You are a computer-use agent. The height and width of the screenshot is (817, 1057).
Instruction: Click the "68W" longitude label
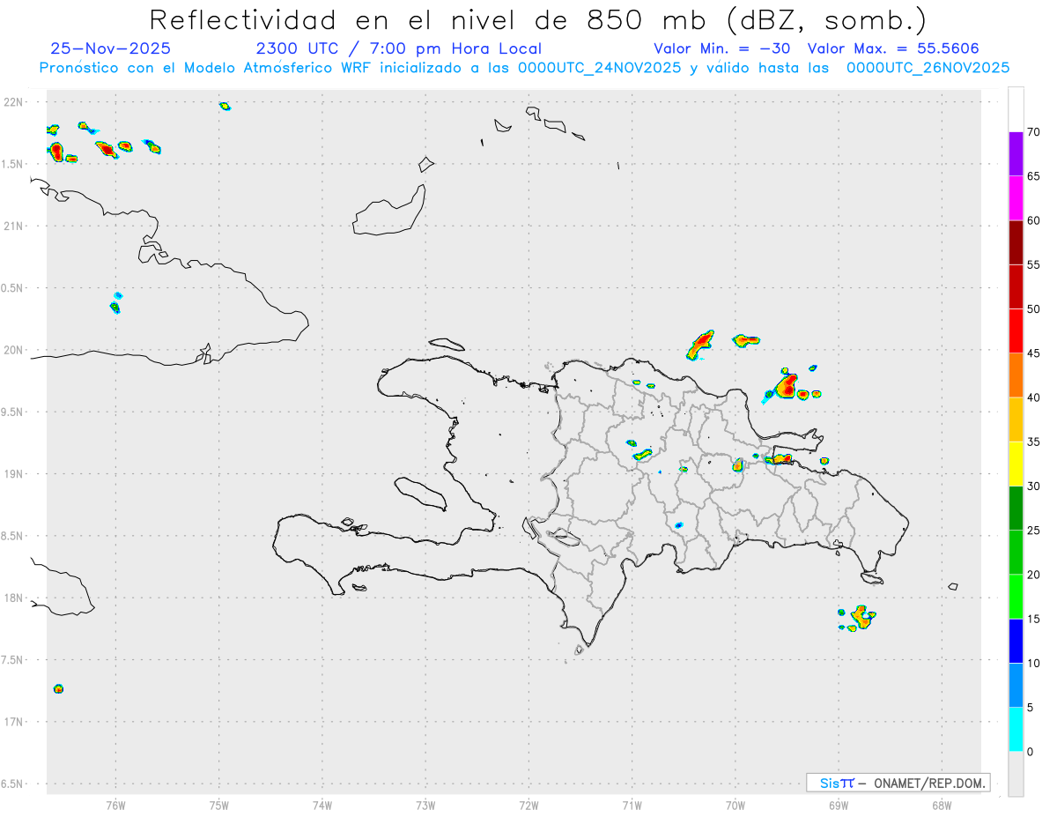(x=942, y=805)
